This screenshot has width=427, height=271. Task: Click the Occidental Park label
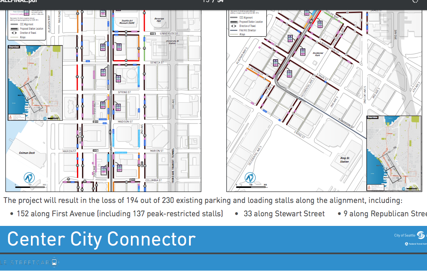[x=317, y=54]
